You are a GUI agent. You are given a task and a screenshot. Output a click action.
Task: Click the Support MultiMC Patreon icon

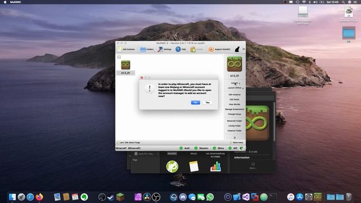(211, 49)
